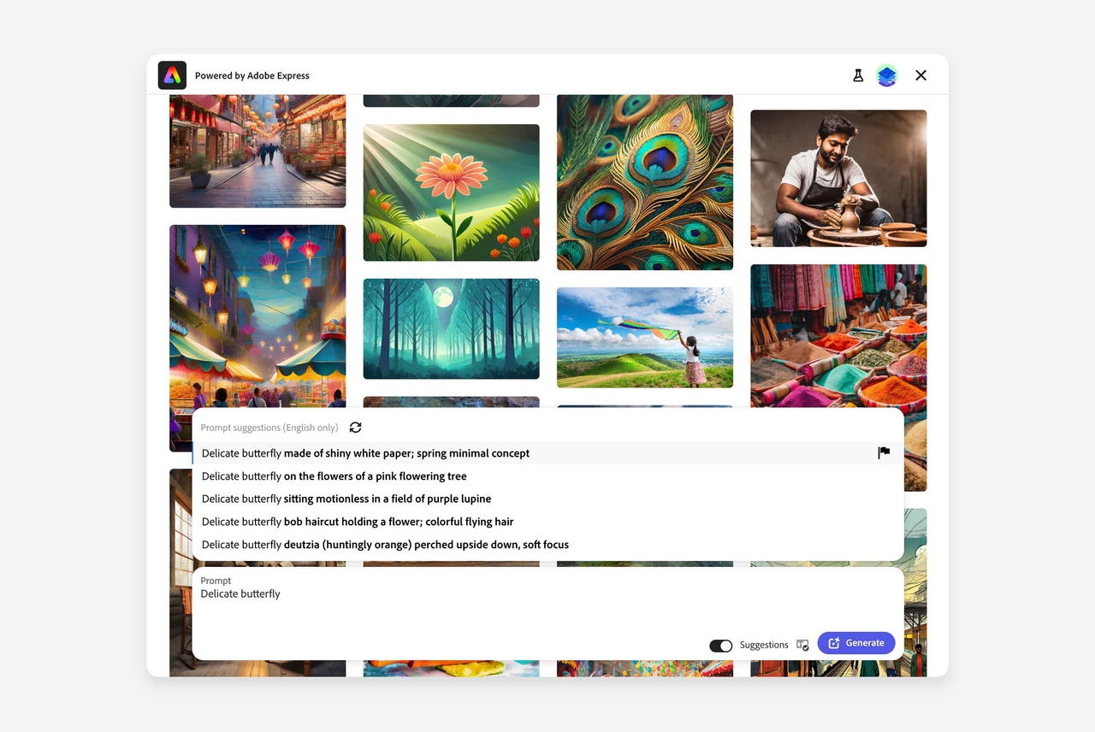Flag the shiny white paper suggestion
This screenshot has width=1095, height=732.
(x=884, y=453)
